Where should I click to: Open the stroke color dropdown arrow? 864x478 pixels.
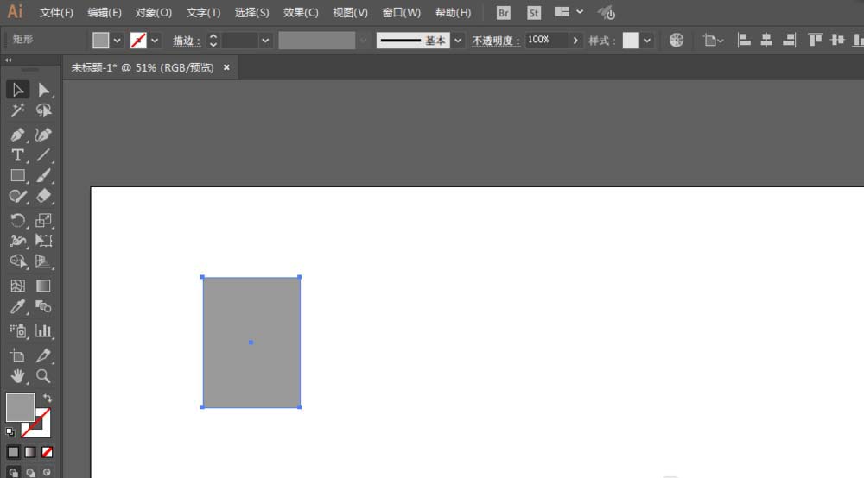click(x=155, y=41)
